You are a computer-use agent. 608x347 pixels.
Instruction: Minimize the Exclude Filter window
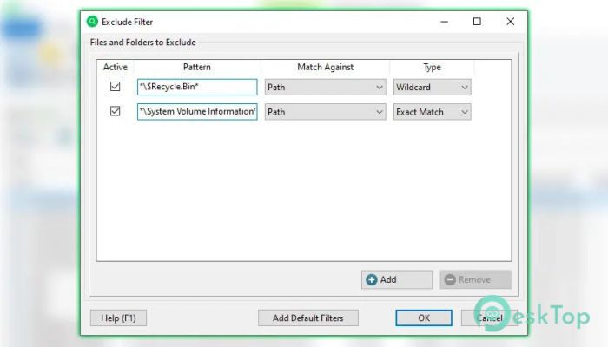(x=445, y=22)
